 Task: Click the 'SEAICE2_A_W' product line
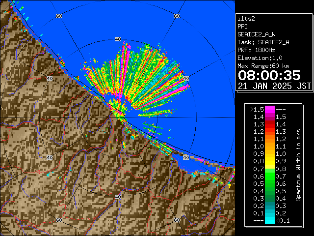(257, 34)
